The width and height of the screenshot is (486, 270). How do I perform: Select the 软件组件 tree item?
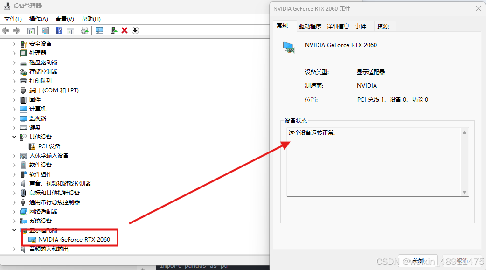[x=40, y=174]
